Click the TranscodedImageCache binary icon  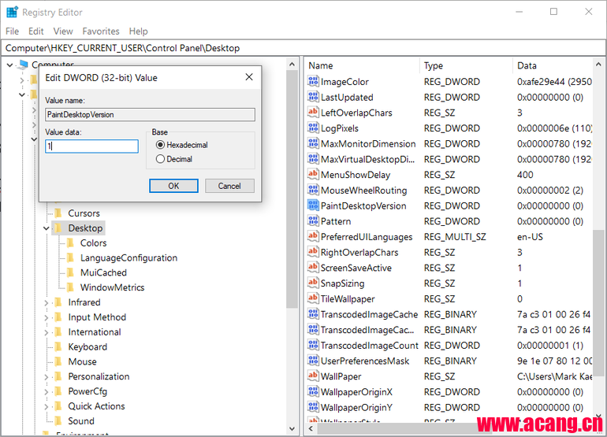pyautogui.click(x=313, y=314)
